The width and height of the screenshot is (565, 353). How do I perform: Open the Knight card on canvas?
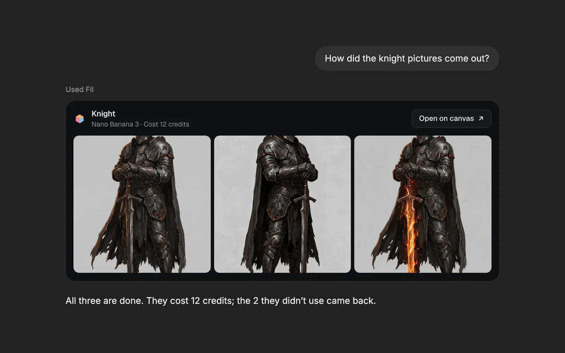click(451, 119)
